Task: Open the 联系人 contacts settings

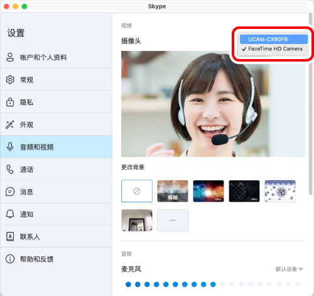Action: point(56,236)
